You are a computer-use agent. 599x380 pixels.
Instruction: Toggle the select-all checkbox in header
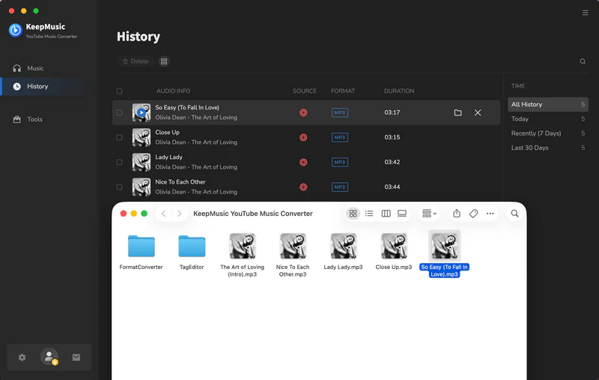[x=119, y=91]
